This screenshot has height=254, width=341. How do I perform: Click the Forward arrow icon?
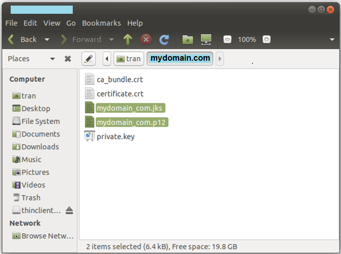click(64, 40)
